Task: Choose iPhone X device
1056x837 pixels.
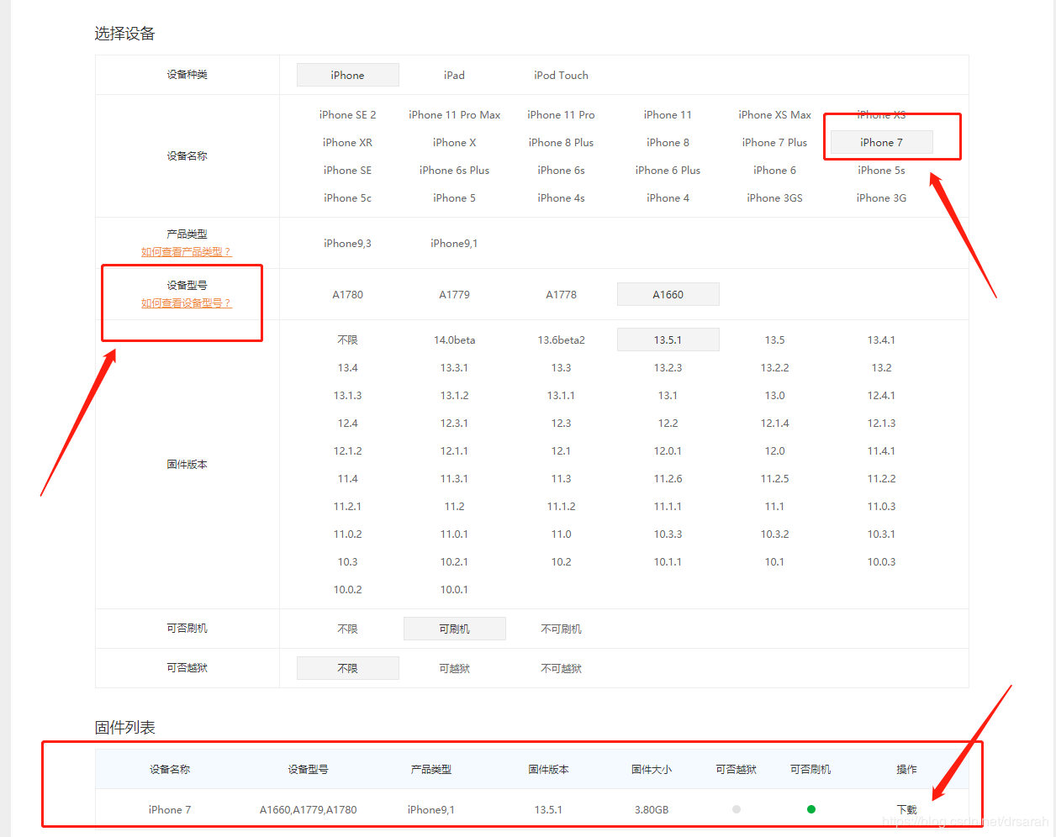Action: (454, 143)
